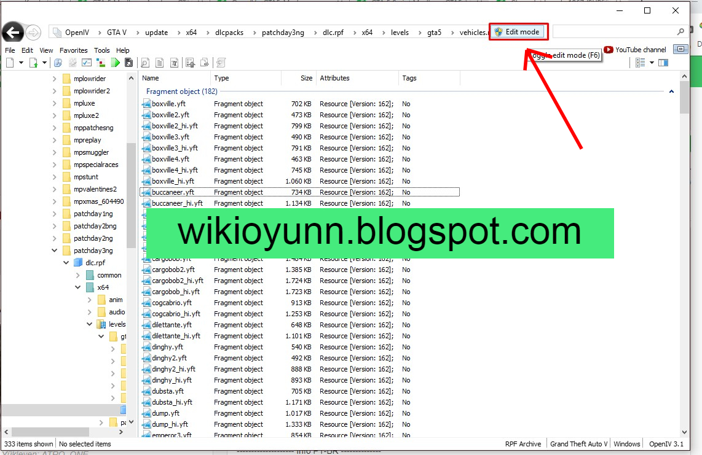Click the greyed script scroll toolbar icon
The width and height of the screenshot is (702, 455).
(221, 63)
